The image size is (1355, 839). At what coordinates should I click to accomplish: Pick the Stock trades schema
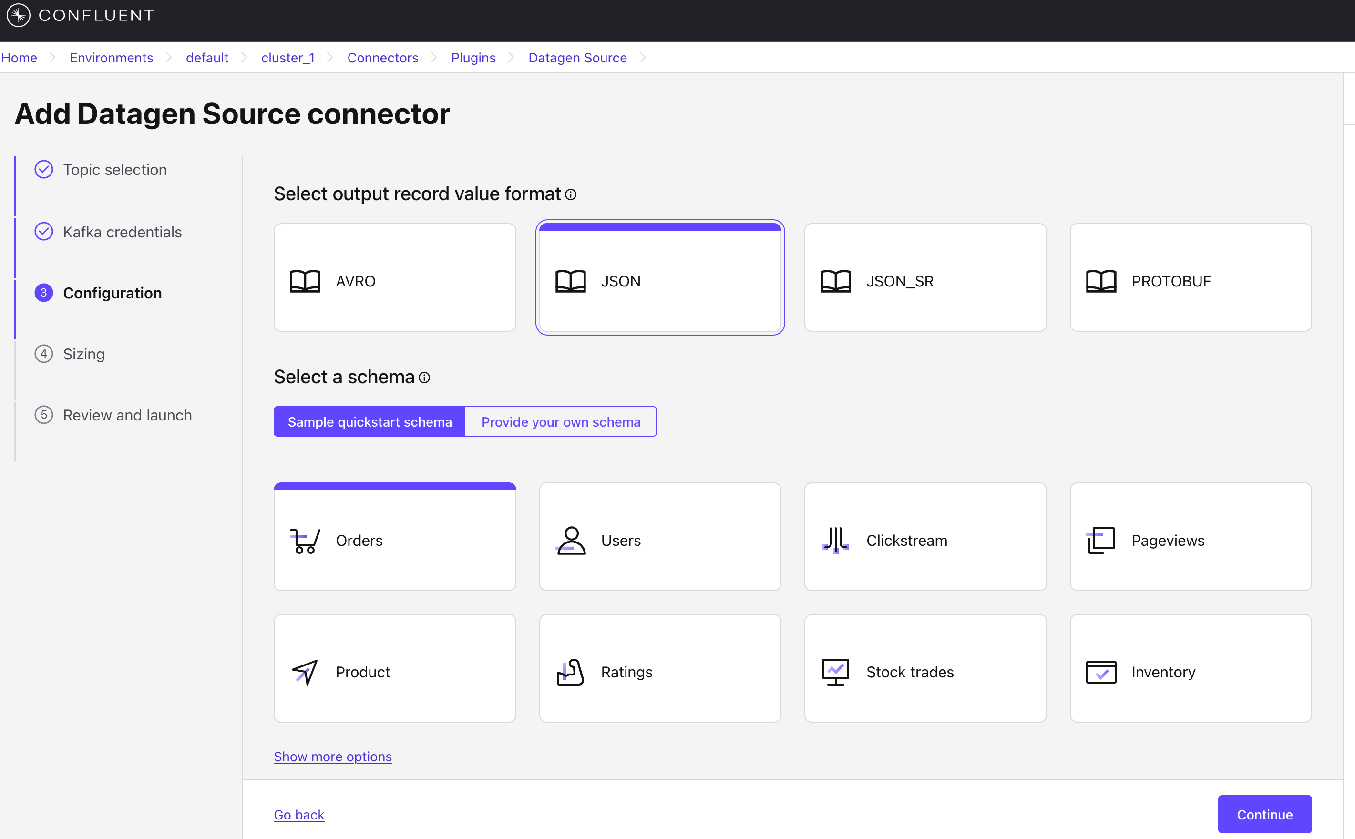(924, 669)
